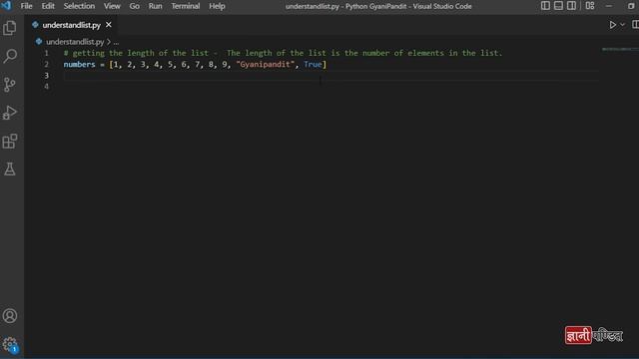Viewport: 639px width, 359px height.
Task: Split the editor to the right
Action: tap(636, 25)
